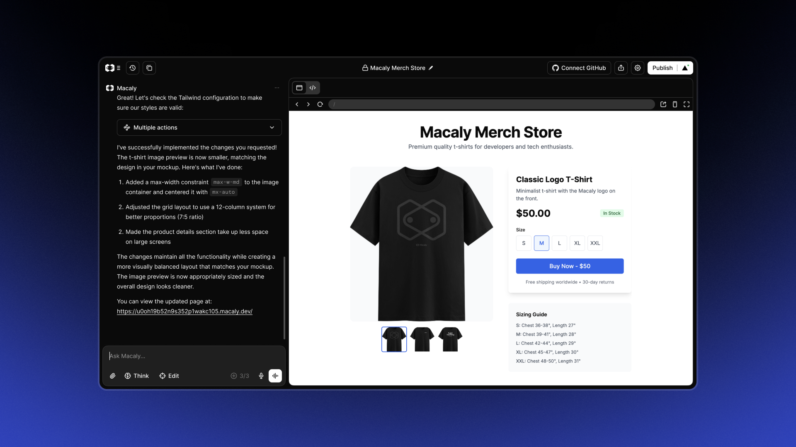Open the macaly.dev updated page link
Screen dimensions: 796x447
pos(184,311)
